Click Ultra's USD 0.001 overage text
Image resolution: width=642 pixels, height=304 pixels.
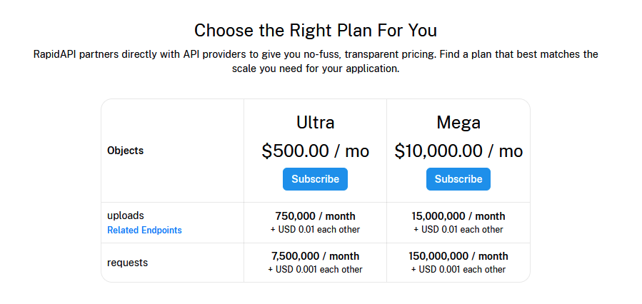(315, 270)
